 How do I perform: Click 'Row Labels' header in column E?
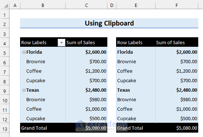(136, 42)
